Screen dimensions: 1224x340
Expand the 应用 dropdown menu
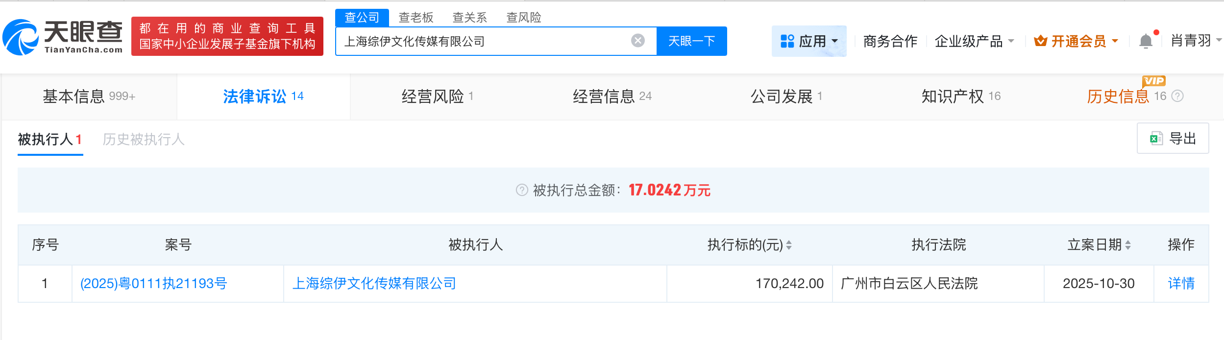tap(809, 41)
